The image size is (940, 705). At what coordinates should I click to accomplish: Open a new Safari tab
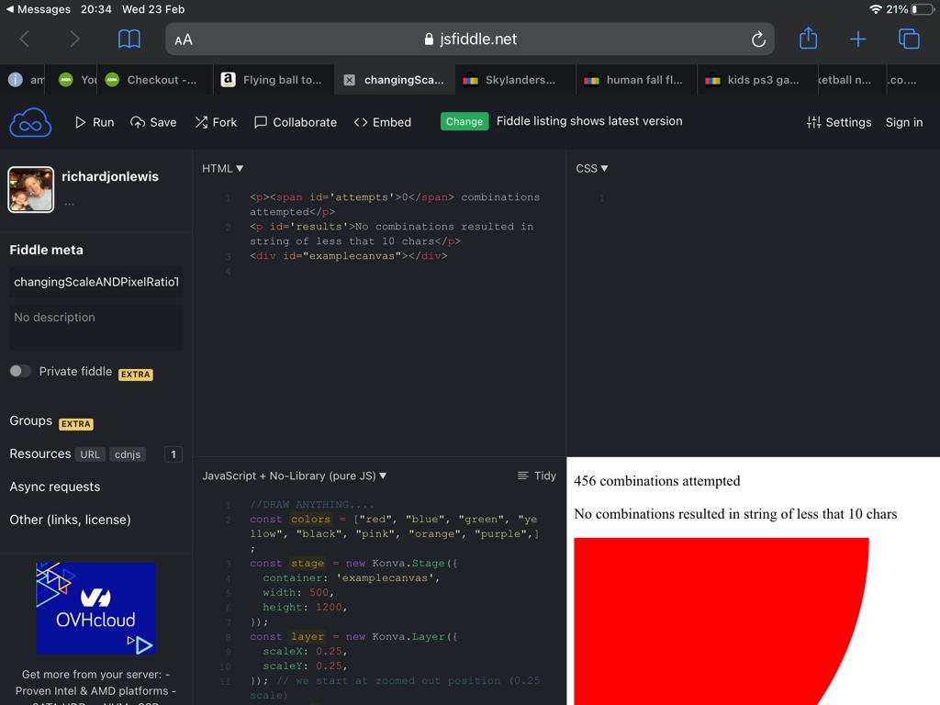(857, 39)
